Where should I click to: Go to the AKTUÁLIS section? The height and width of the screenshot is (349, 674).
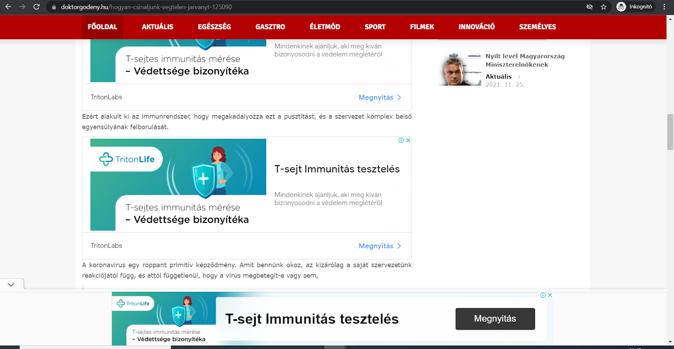coord(158,27)
